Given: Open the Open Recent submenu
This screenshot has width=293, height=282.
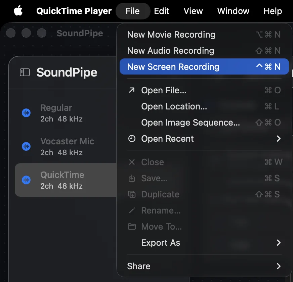Looking at the screenshot, I should click(x=204, y=139).
